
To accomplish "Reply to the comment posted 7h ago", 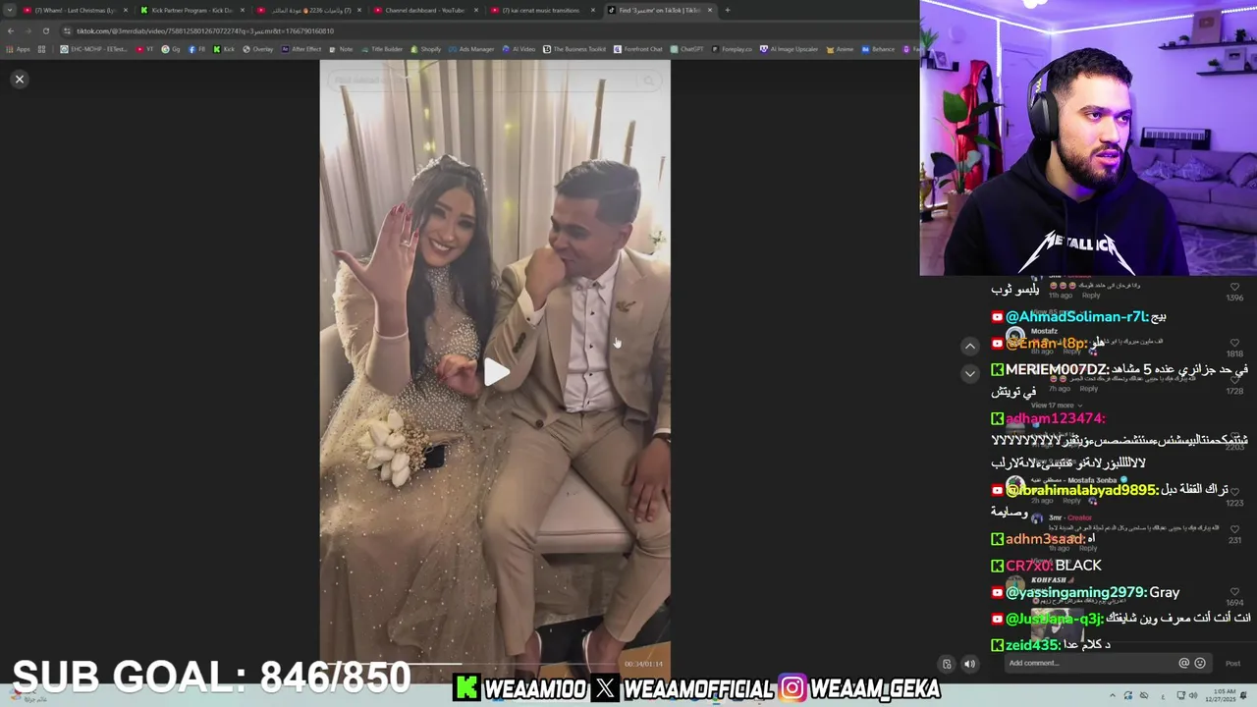I will (1089, 389).
